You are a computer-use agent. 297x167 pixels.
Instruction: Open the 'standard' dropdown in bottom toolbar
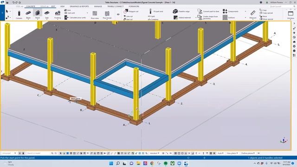tap(155, 153)
